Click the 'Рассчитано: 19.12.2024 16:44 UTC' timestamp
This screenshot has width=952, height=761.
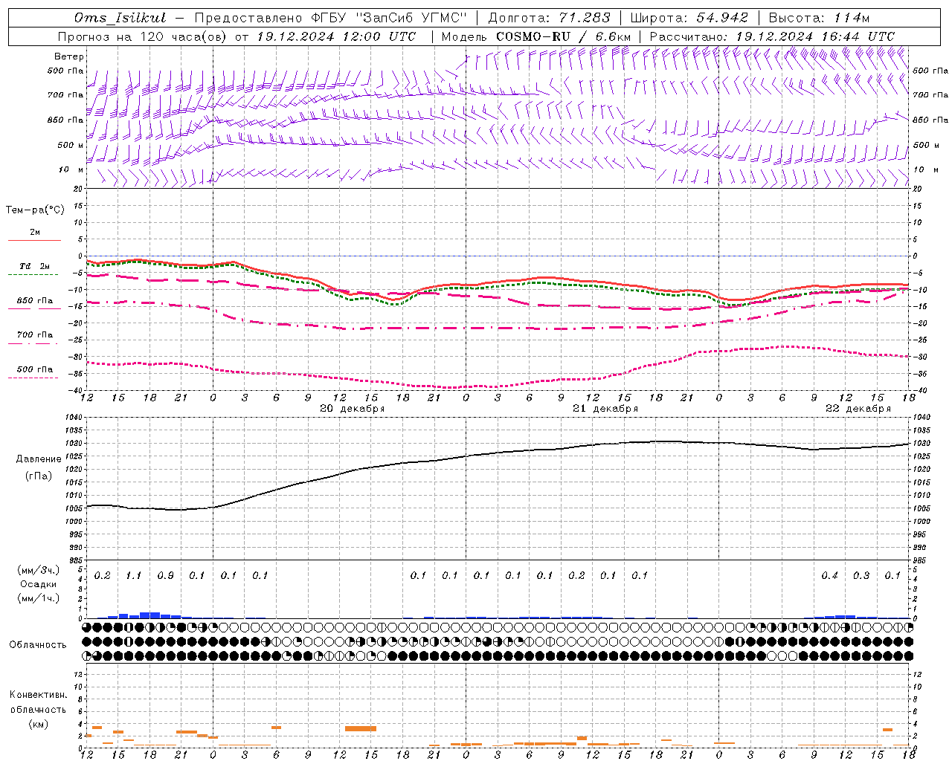coord(772,36)
